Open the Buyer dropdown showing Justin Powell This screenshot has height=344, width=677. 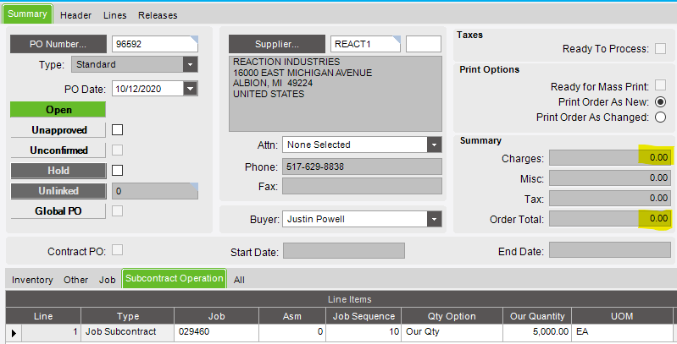tap(435, 219)
